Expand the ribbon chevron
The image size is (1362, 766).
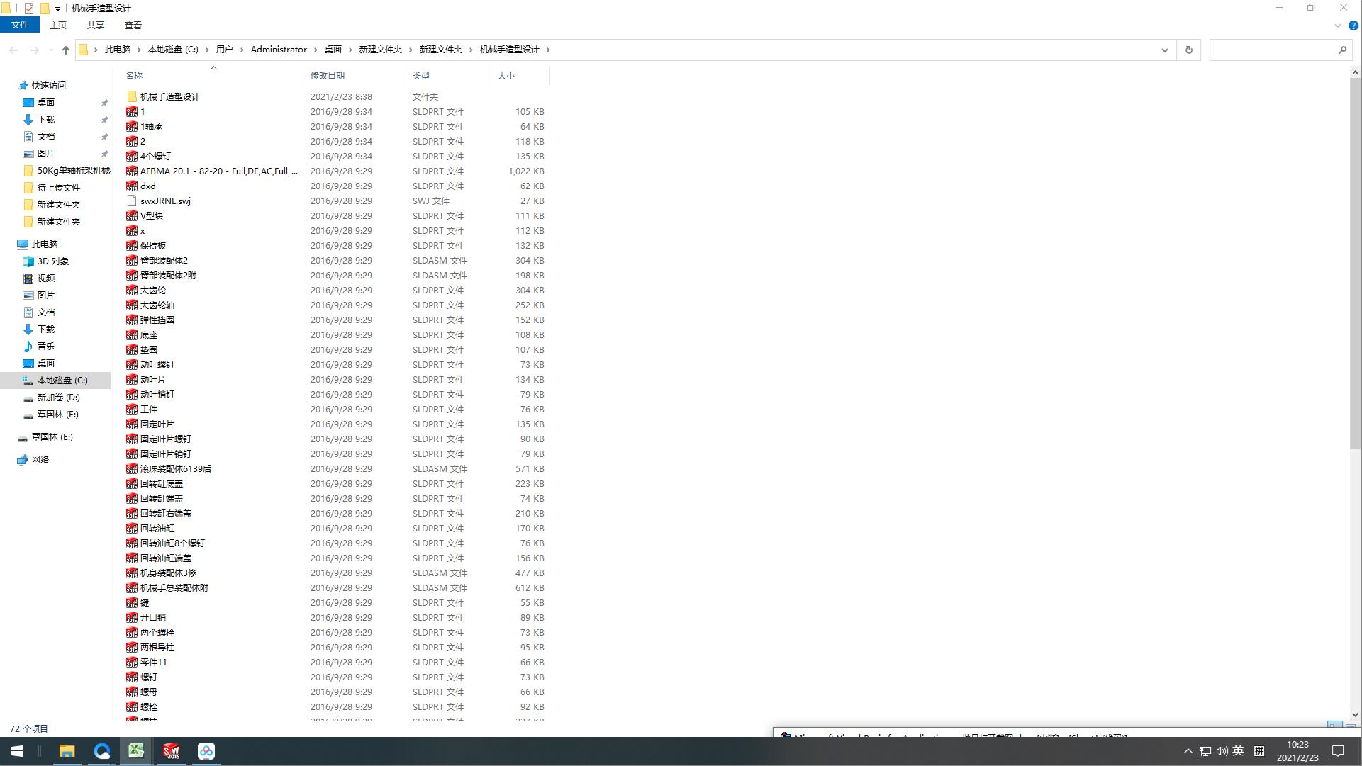(x=1338, y=26)
